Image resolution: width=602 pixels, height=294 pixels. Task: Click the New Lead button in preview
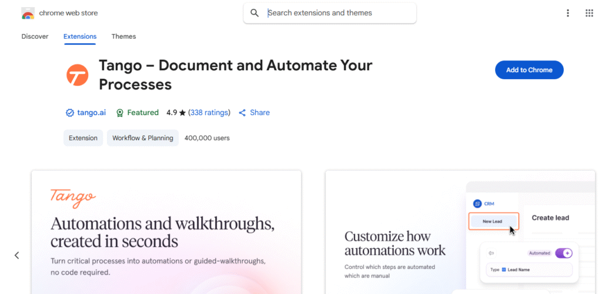494,221
